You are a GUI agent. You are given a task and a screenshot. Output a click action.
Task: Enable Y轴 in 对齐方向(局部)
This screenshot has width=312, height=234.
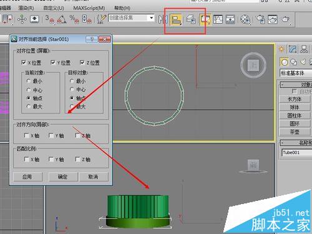pyautogui.click(x=51, y=135)
